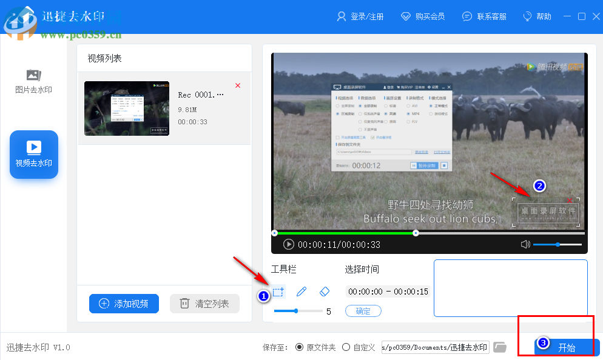The image size is (603, 360).
Task: Confirm the time range with 确定
Action: [363, 311]
